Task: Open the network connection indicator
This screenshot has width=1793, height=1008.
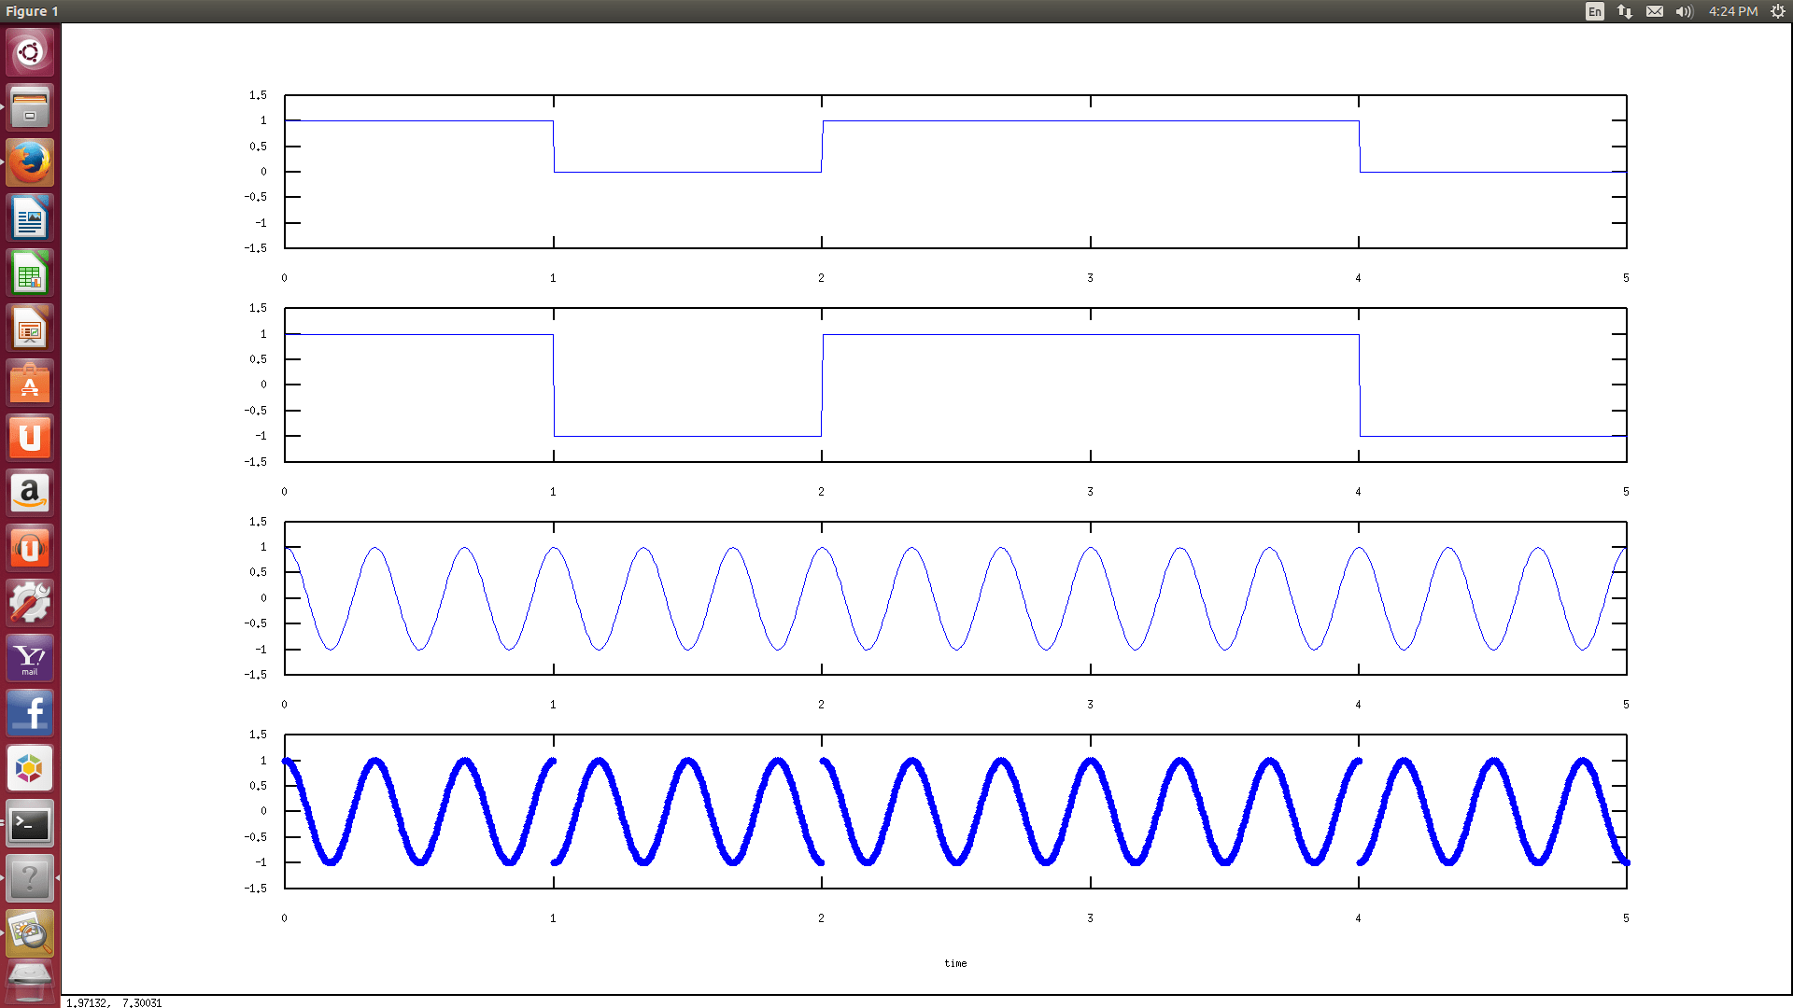Action: point(1625,11)
